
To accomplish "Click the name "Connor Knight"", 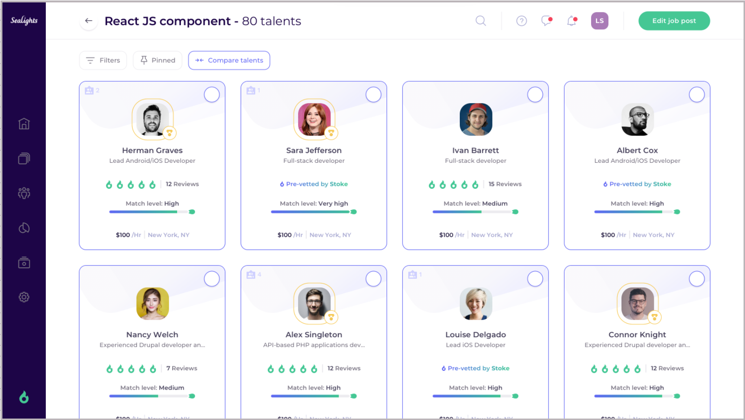I will click(637, 334).
